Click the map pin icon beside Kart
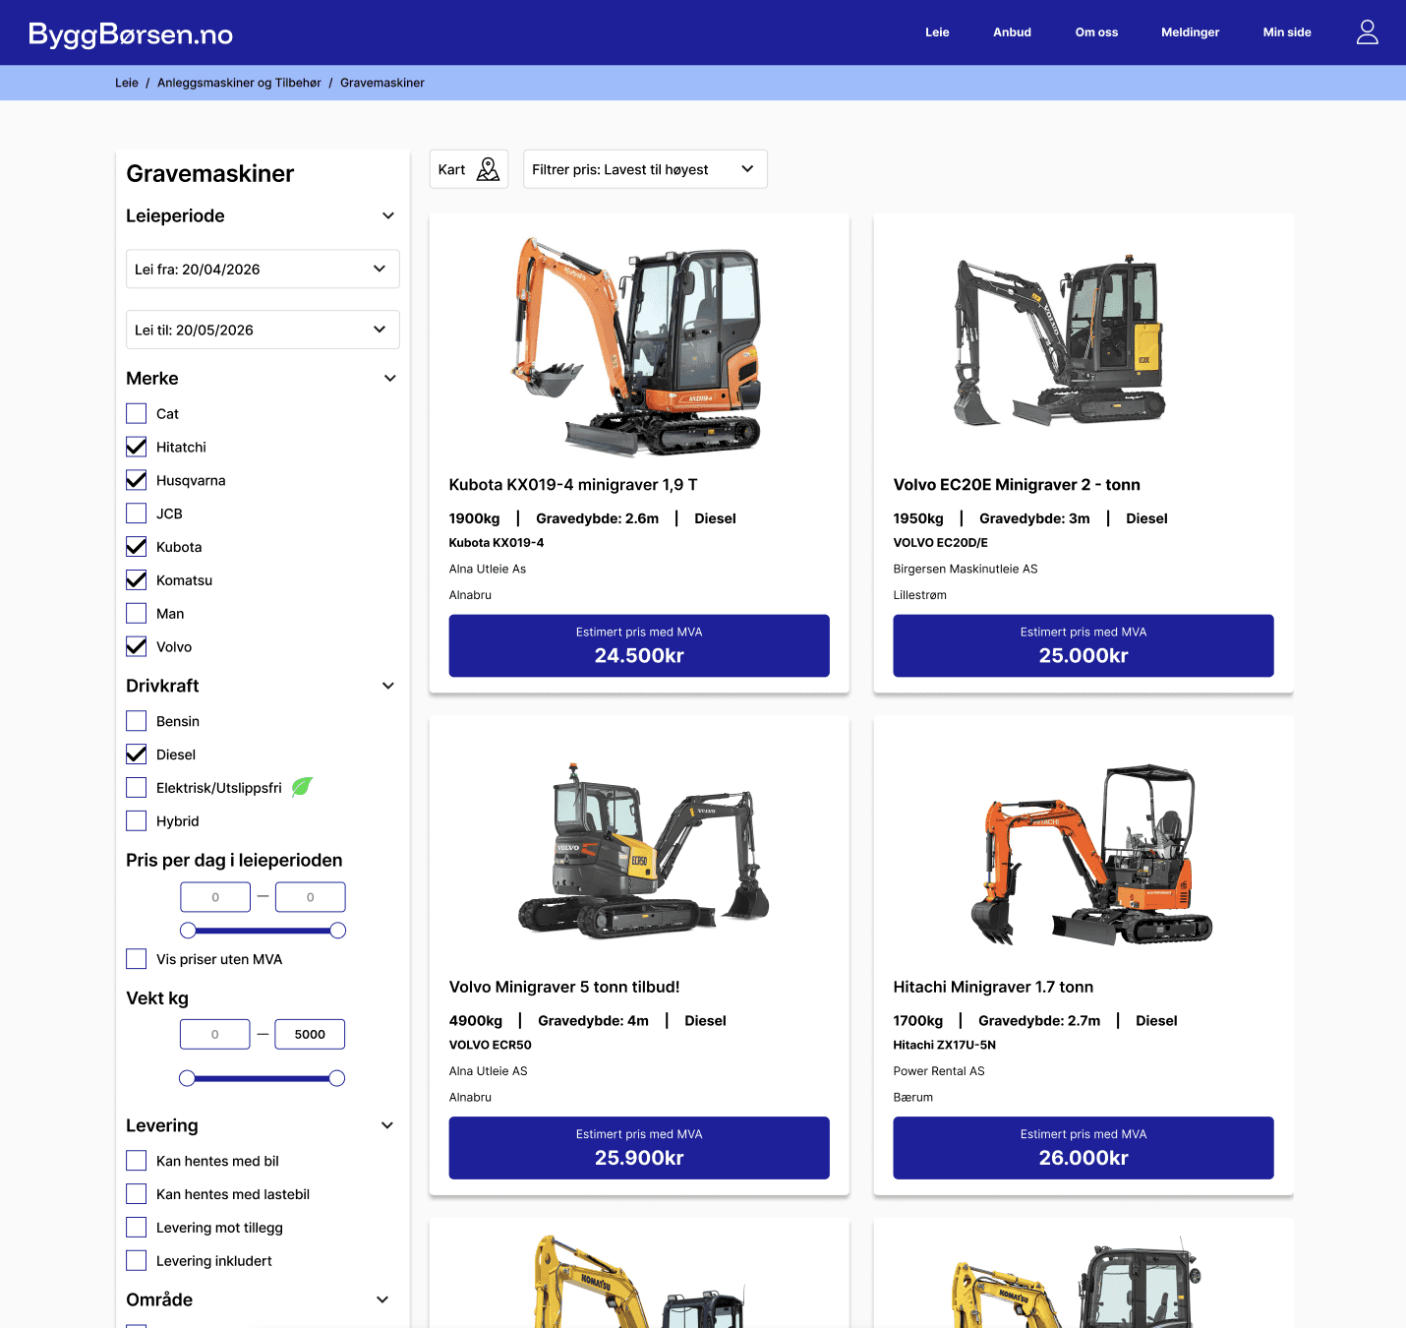 [x=488, y=169]
